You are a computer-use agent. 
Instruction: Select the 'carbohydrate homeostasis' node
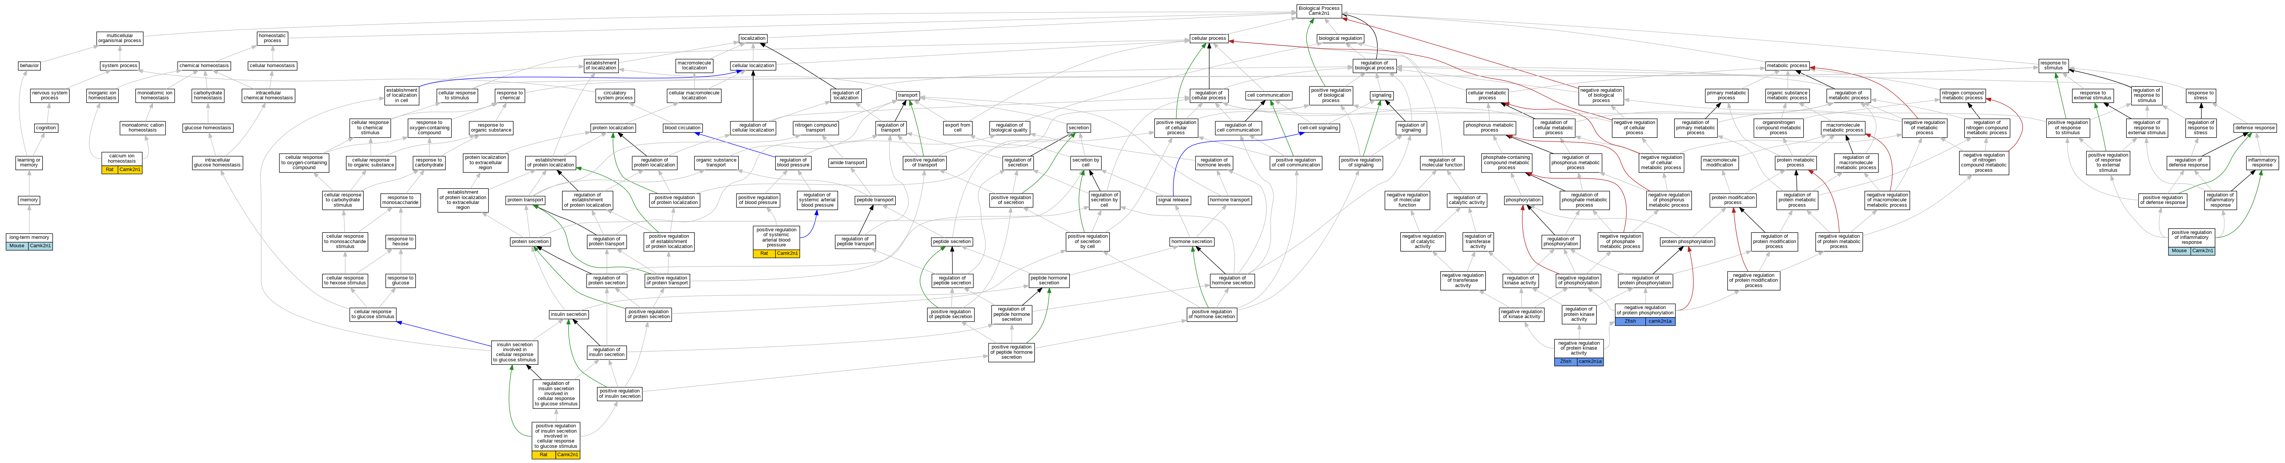tap(208, 95)
